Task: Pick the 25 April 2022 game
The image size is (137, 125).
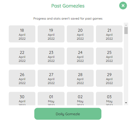Action: [109, 56]
